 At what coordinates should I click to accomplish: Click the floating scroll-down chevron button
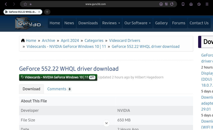(x=106, y=123)
